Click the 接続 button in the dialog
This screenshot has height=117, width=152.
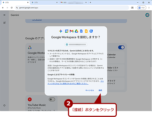(x=100, y=90)
